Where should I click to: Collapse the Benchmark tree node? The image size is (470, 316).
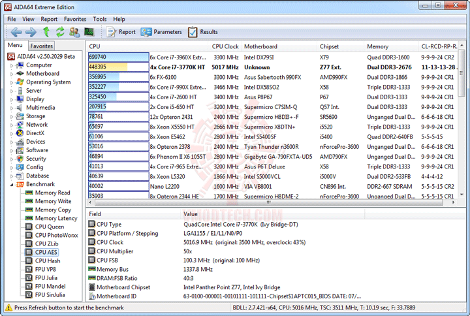coord(12,185)
